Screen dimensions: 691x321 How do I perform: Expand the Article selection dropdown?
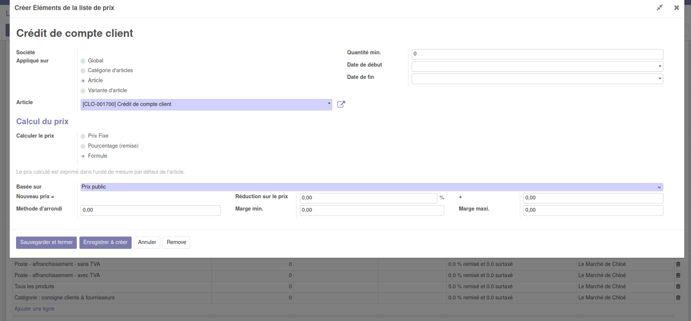[329, 104]
